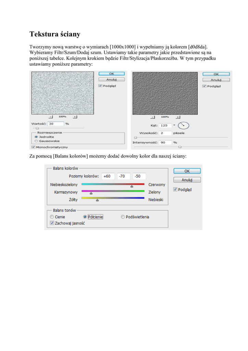The height and width of the screenshot is (351, 248).
Task: Click the Niebieskozielony–Czerwony slider handle
Action: [x=132, y=186]
